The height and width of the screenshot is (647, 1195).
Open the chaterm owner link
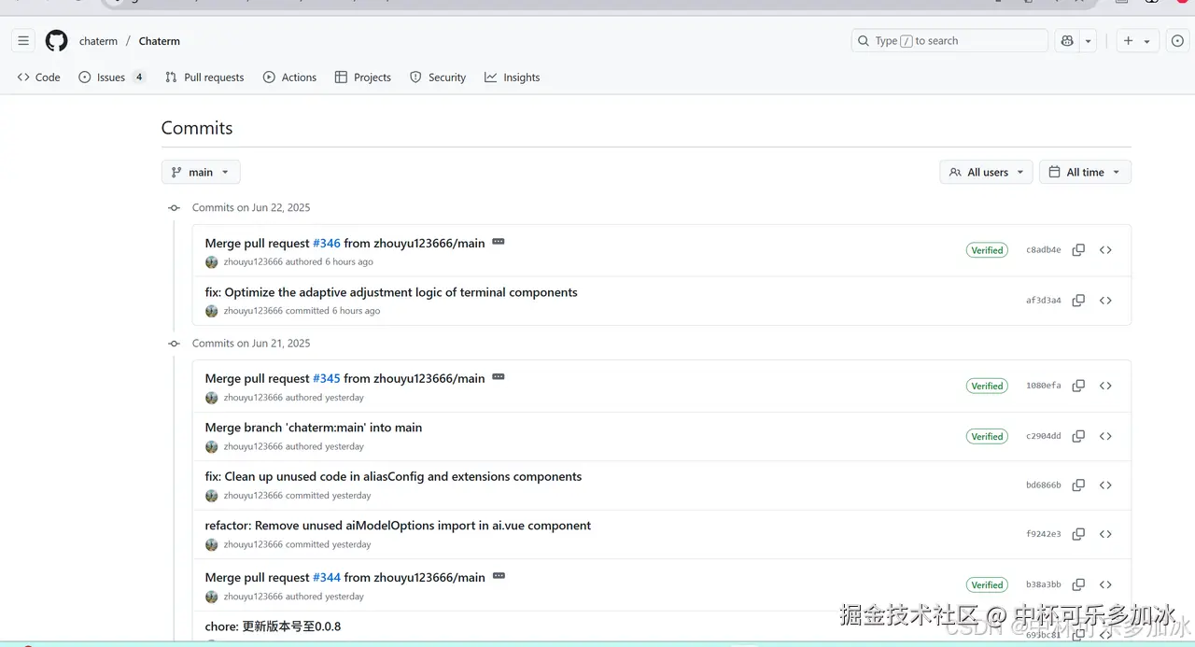(x=98, y=41)
